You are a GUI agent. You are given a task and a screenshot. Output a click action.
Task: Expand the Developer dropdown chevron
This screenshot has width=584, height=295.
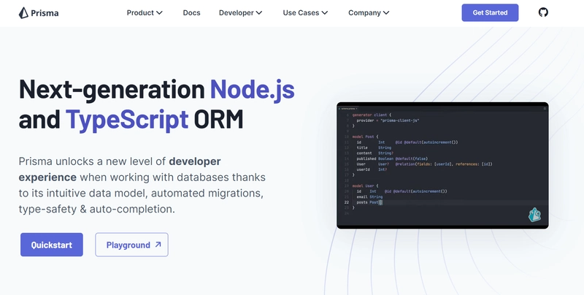pyautogui.click(x=259, y=12)
